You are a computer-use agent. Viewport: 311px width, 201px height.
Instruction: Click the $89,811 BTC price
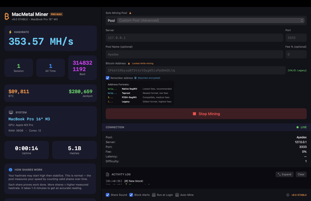coord(19,92)
